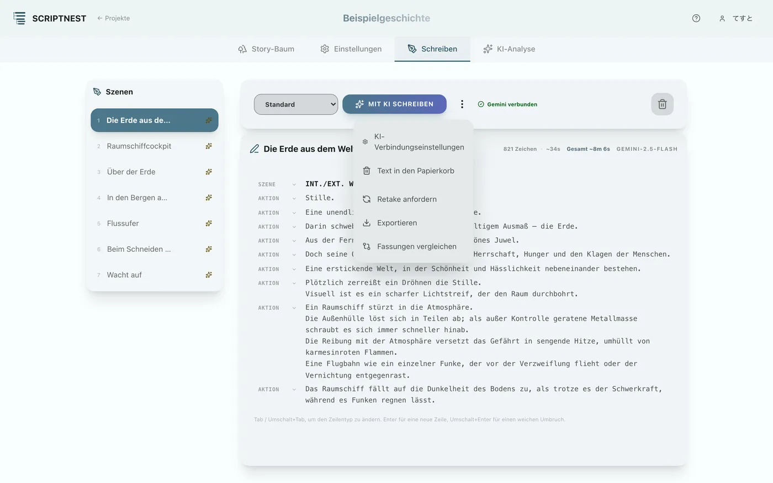The width and height of the screenshot is (773, 483).
Task: Open scene In den Bergen a...
Action: click(155, 198)
